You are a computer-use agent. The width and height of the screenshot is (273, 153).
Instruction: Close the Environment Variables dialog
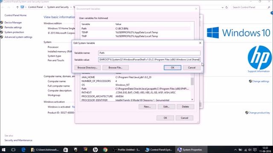196,8
